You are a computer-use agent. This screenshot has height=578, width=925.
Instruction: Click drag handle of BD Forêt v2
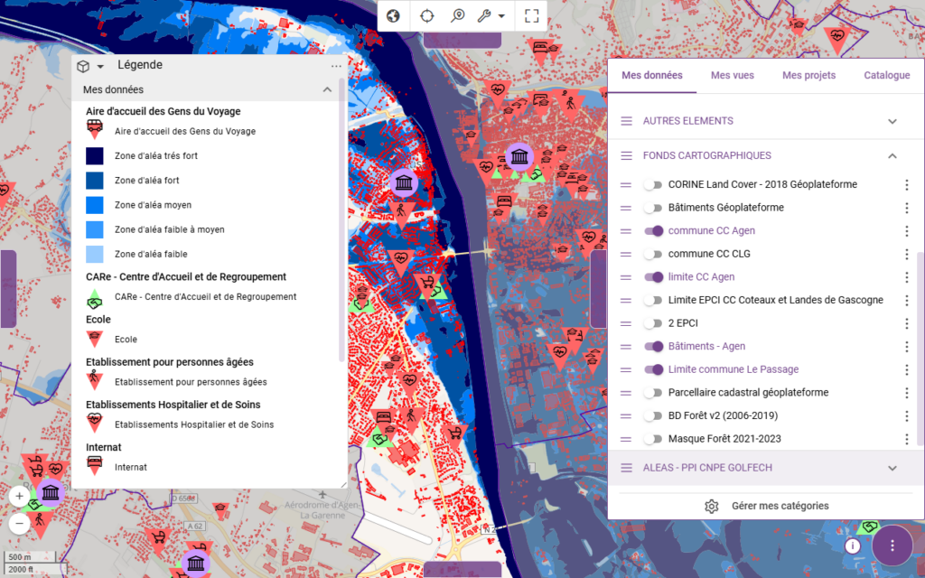626,415
